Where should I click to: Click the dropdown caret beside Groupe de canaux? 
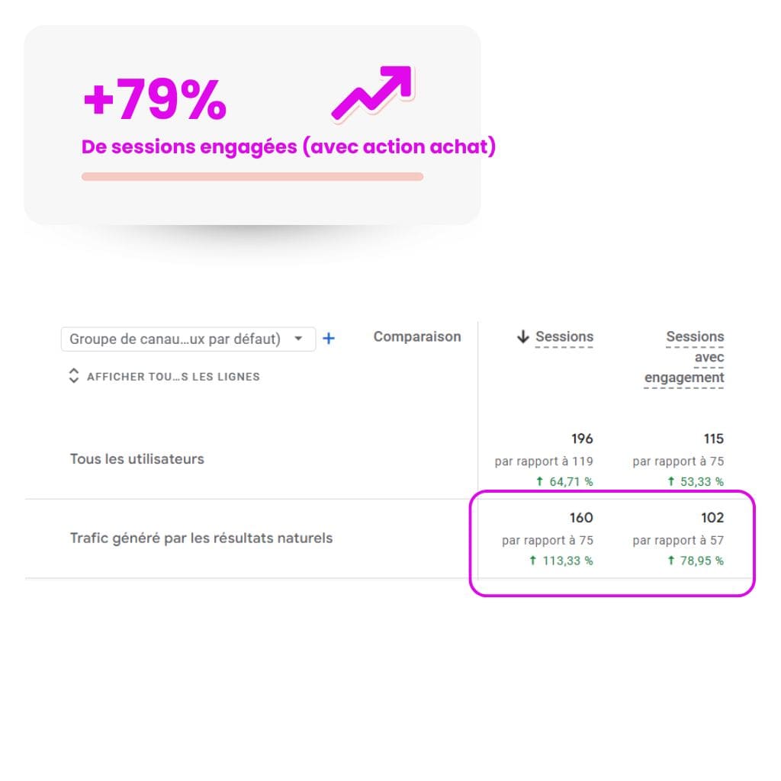[x=299, y=339]
